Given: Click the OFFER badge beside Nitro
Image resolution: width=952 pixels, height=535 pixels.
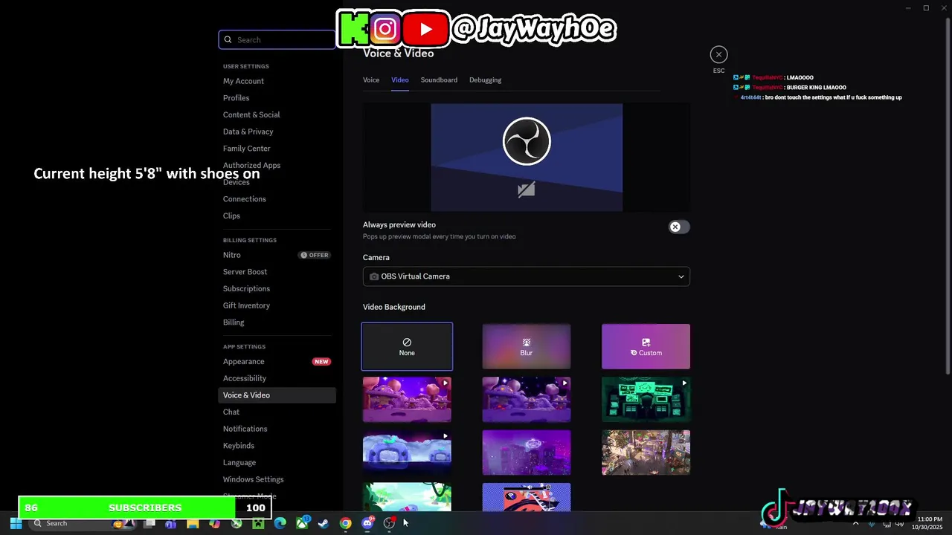Looking at the screenshot, I should coord(315,255).
